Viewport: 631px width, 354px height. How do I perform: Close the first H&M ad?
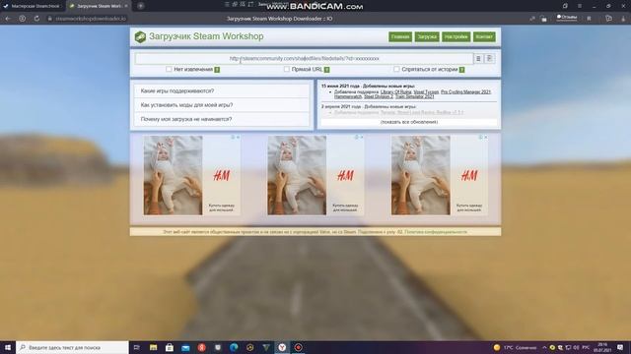tap(238, 138)
